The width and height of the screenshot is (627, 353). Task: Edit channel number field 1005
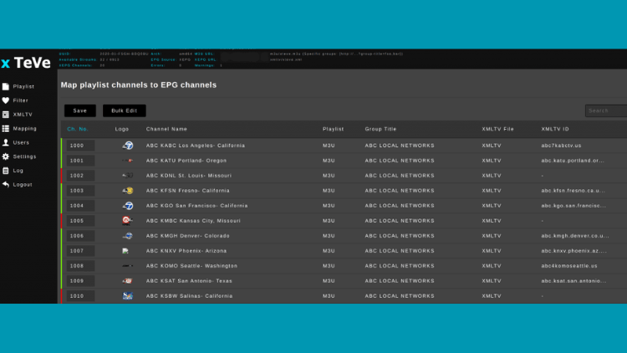coord(80,221)
